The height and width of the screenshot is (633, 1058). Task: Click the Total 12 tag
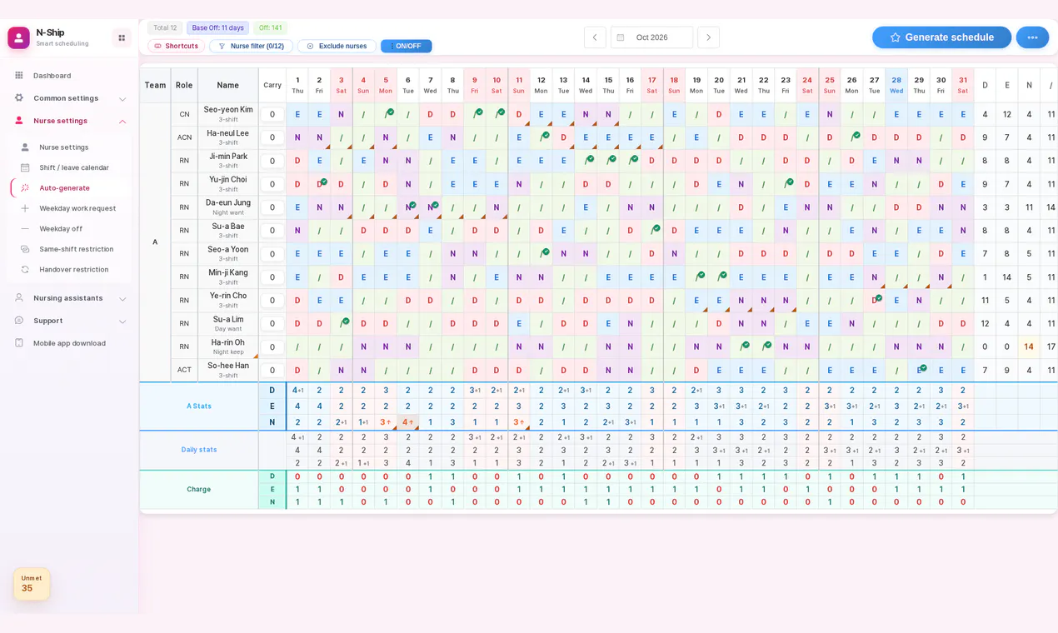165,27
